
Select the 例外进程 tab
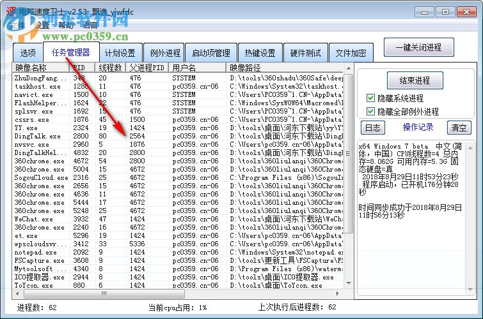click(x=165, y=53)
